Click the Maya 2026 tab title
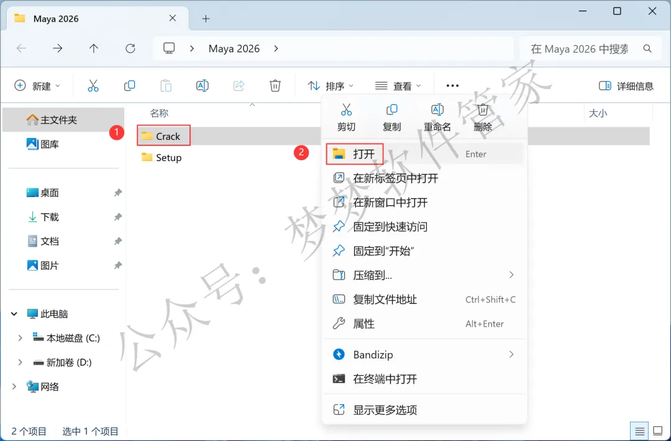 56,19
